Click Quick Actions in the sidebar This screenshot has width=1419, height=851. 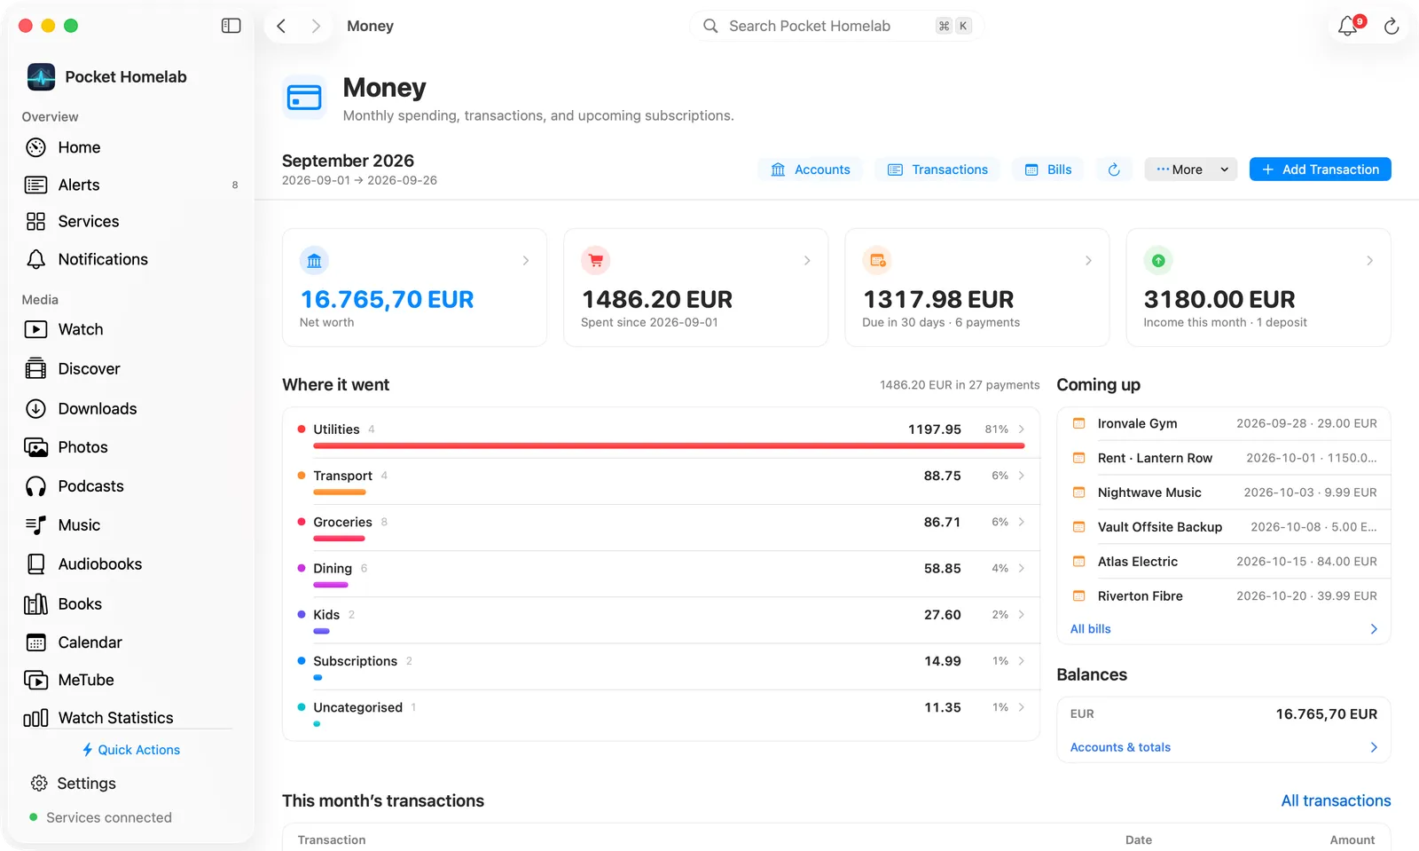point(130,750)
